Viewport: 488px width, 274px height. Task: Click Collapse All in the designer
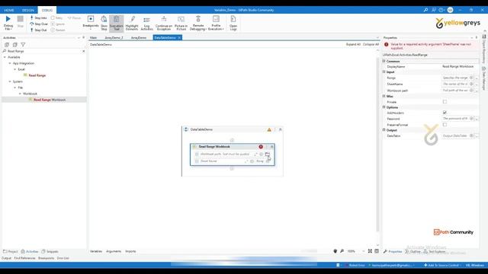point(371,44)
